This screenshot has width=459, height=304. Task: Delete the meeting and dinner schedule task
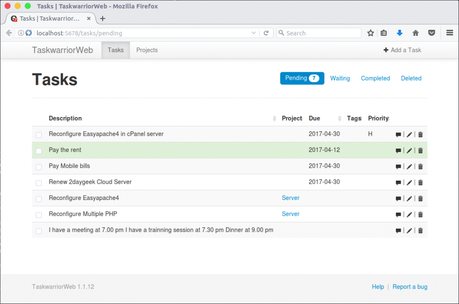(420, 230)
